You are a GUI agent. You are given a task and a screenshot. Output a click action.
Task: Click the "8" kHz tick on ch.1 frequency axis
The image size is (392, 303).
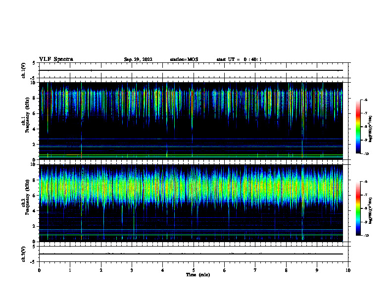(35, 98)
